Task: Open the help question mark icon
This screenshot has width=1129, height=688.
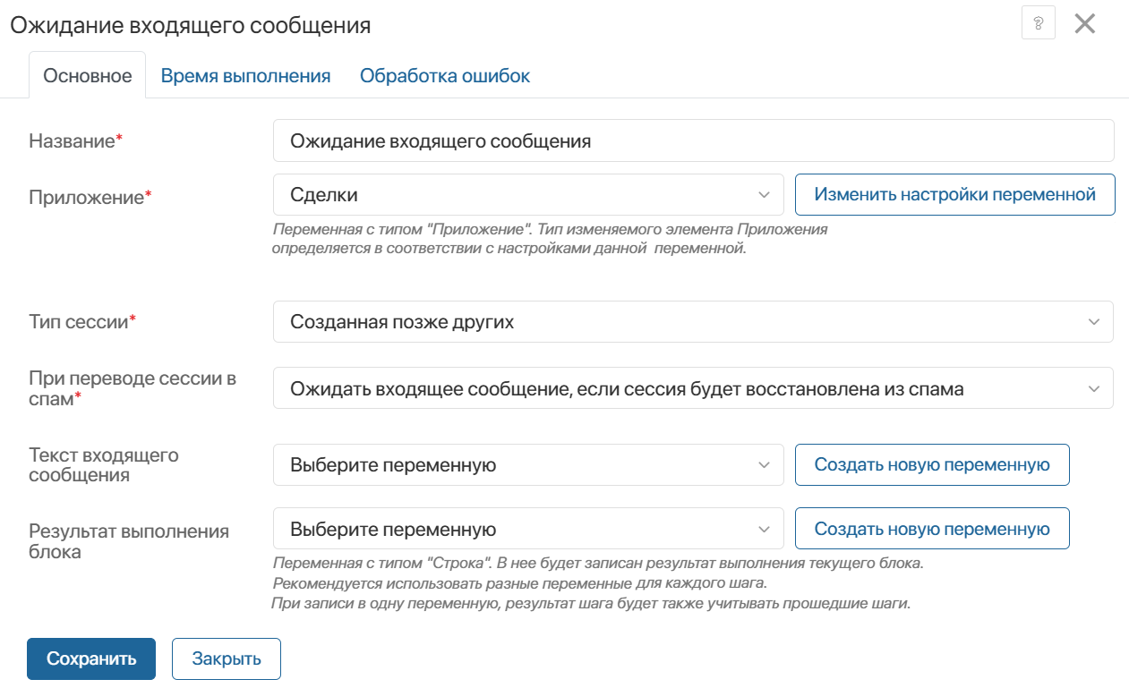Action: tap(1038, 23)
